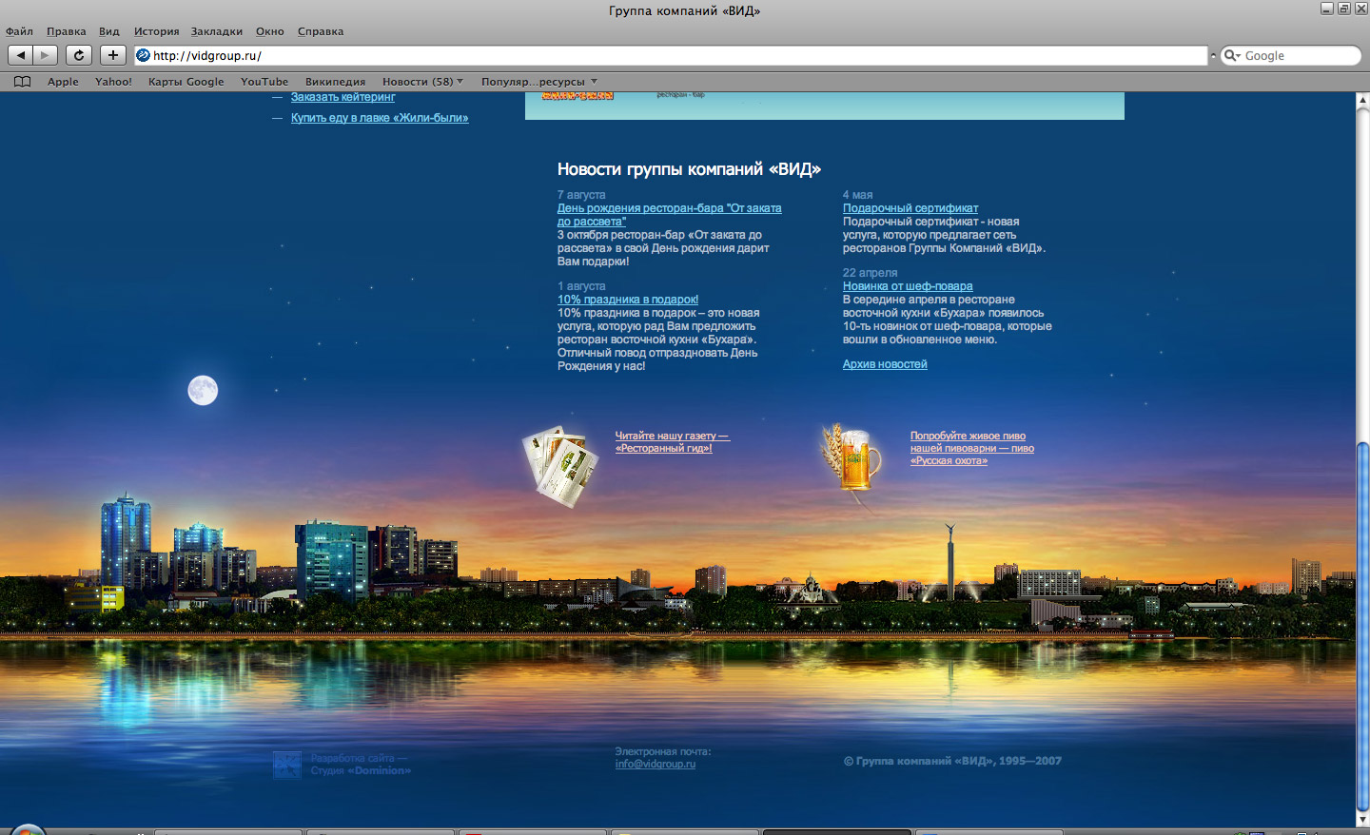The image size is (1370, 835).
Task: Open the Разработка сайта — Студия «Dominion» link
Action: 361,765
